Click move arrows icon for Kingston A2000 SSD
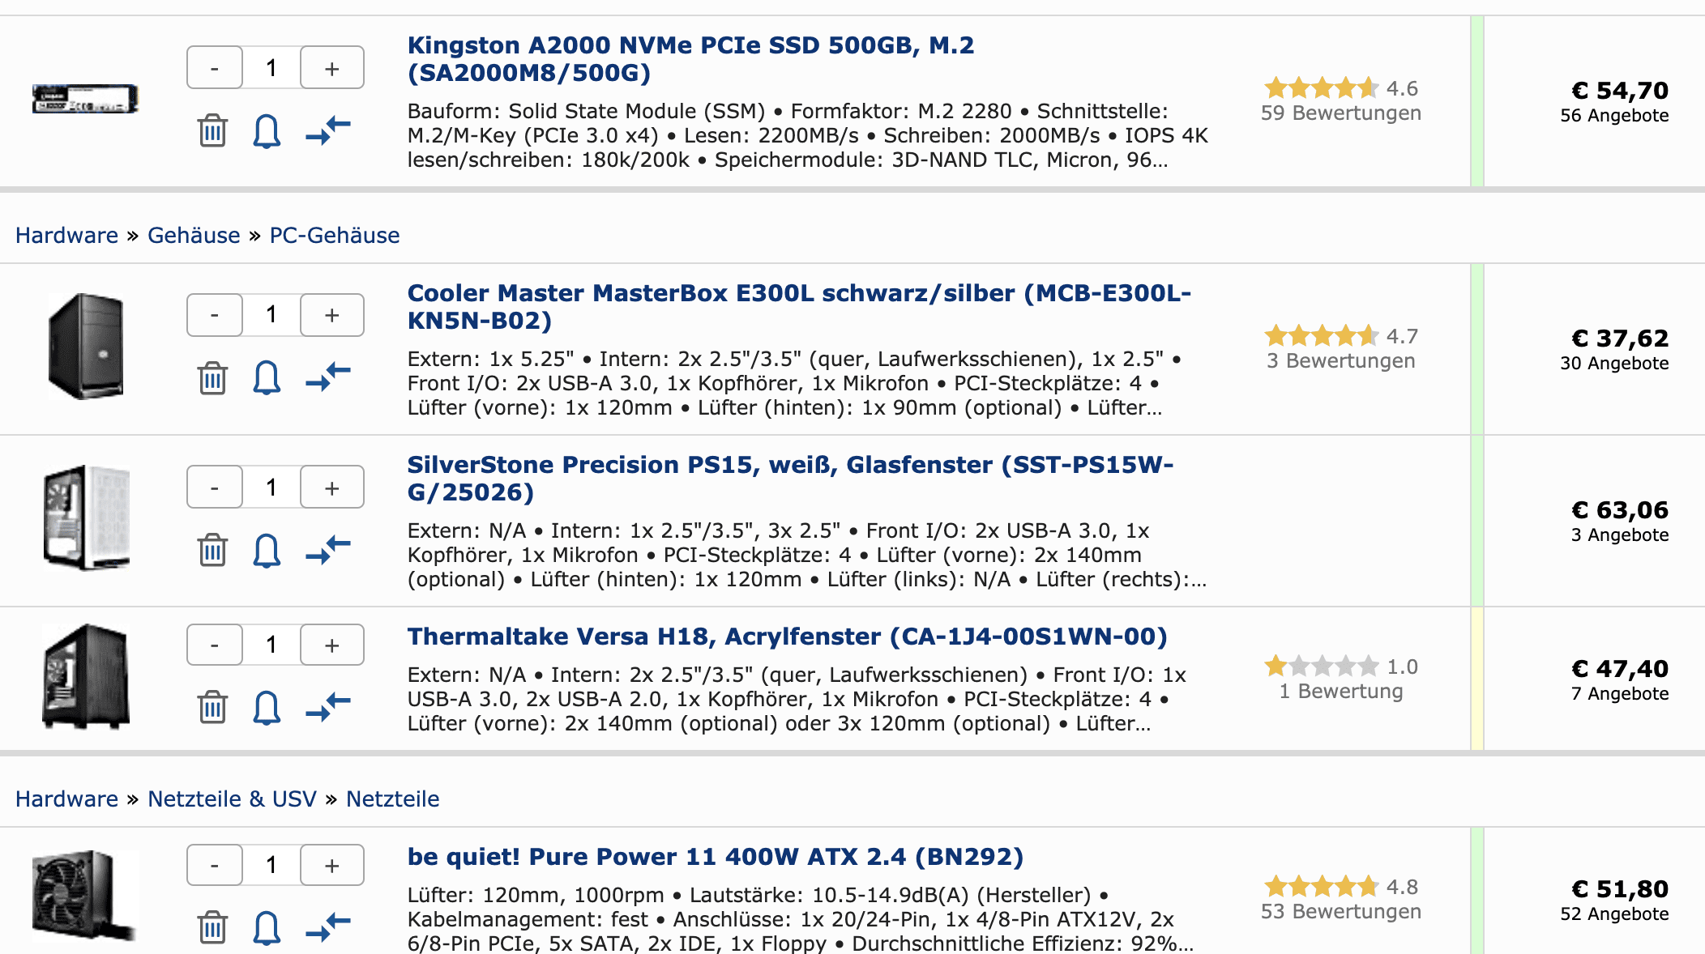The width and height of the screenshot is (1705, 954). [328, 130]
